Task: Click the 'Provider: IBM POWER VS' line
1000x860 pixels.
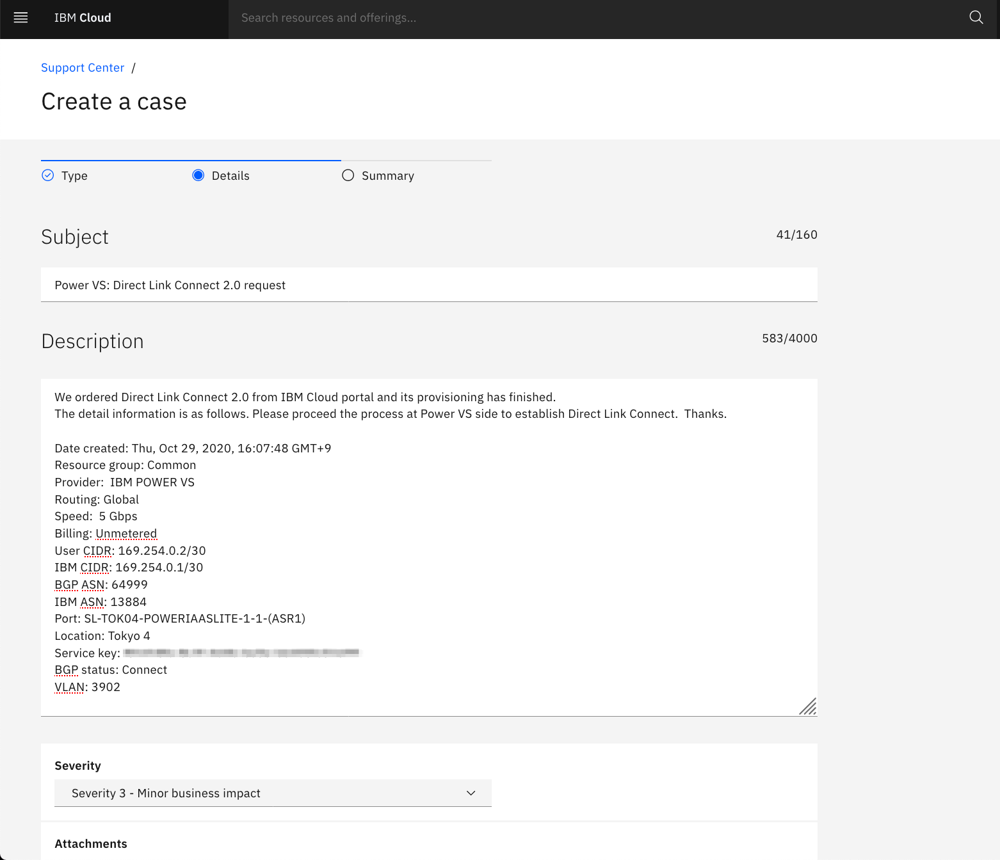Action: pyautogui.click(x=124, y=482)
